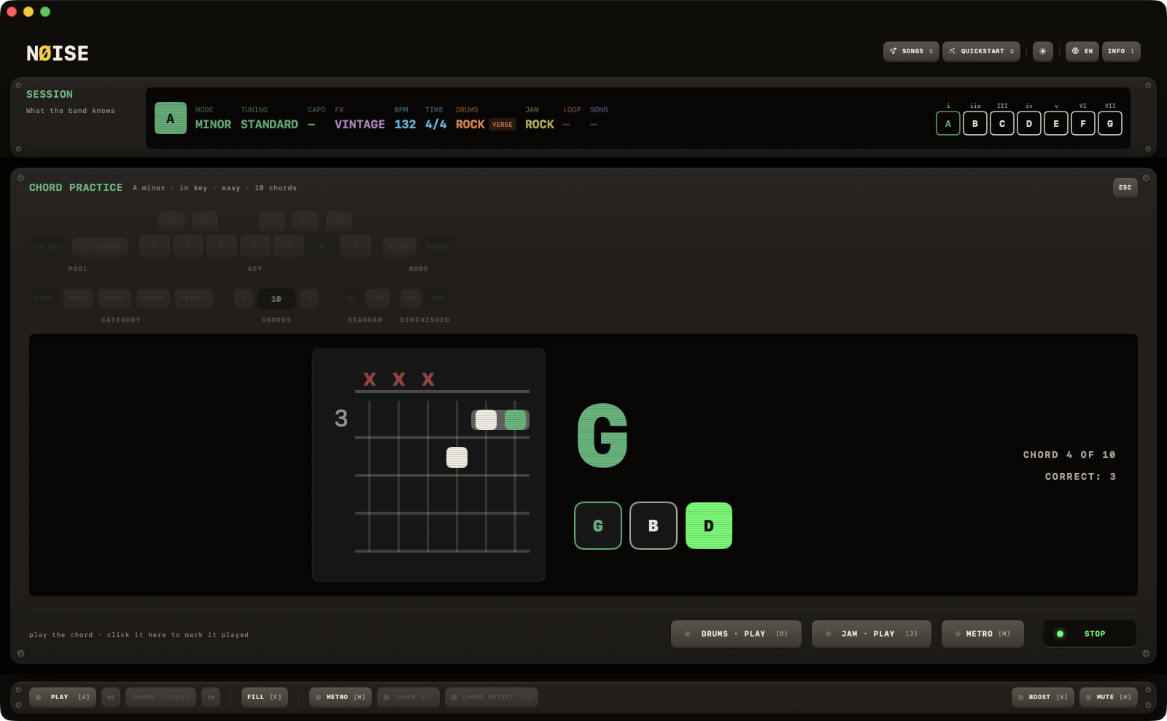The width and height of the screenshot is (1167, 721).
Task: Click the green STOP button
Action: pos(1089,634)
